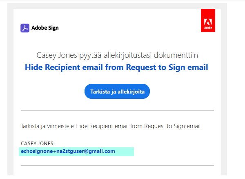Click the divider line below the sign button

point(117,110)
